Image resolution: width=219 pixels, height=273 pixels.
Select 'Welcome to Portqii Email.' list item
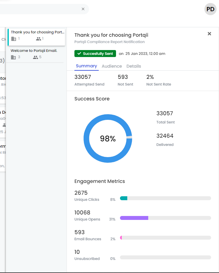point(34,51)
